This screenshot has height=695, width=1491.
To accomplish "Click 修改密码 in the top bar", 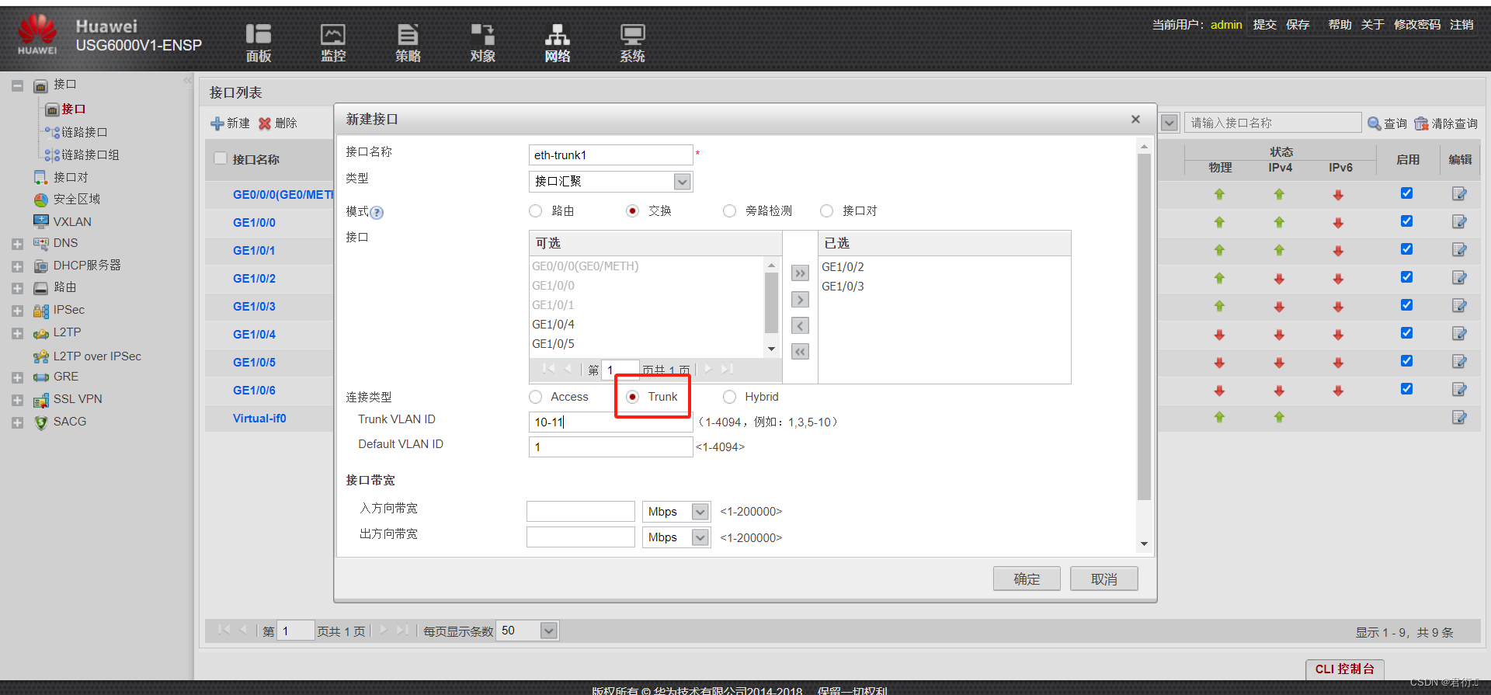I will click(1417, 25).
